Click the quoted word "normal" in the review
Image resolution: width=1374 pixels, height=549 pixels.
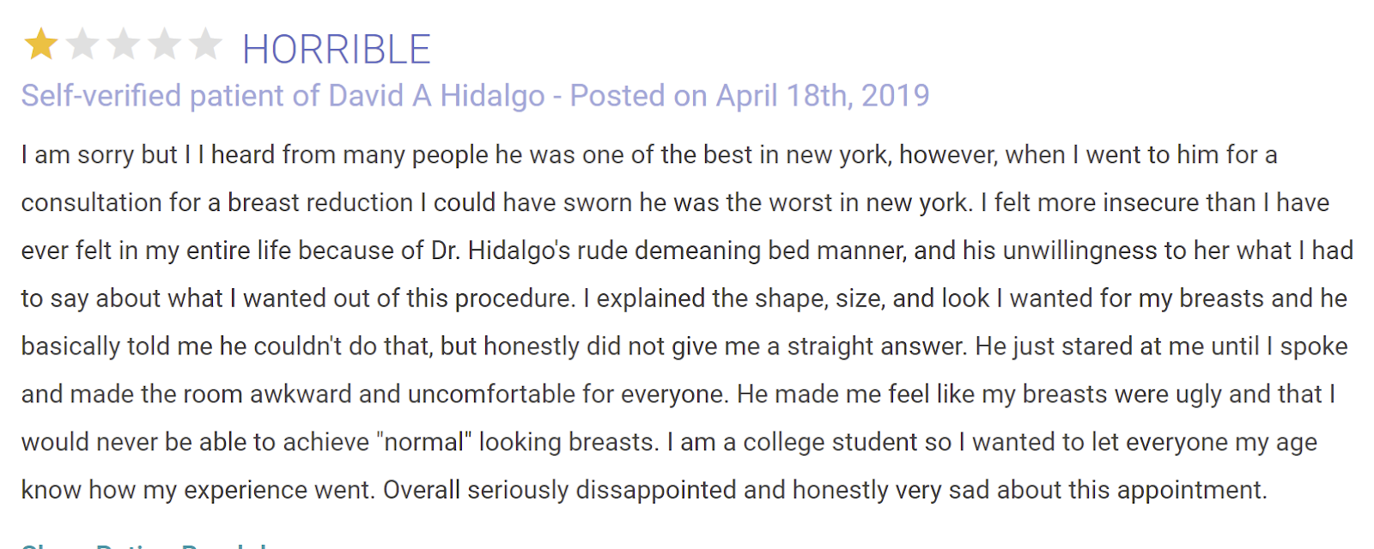[424, 442]
